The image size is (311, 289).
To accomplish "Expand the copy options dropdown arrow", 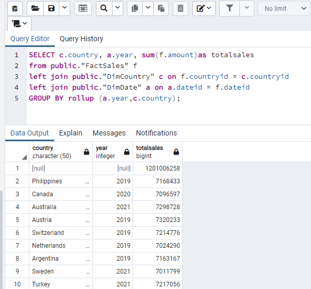I will (148, 8).
